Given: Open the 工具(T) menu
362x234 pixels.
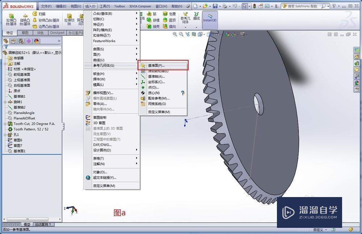Looking at the screenshot, I should pos(105,6).
